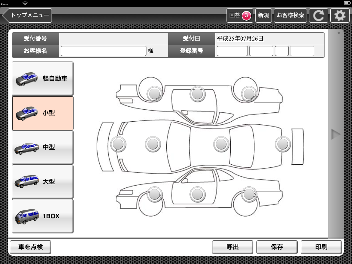Open the 回答 notifications button
The image size is (352, 264).
point(240,15)
